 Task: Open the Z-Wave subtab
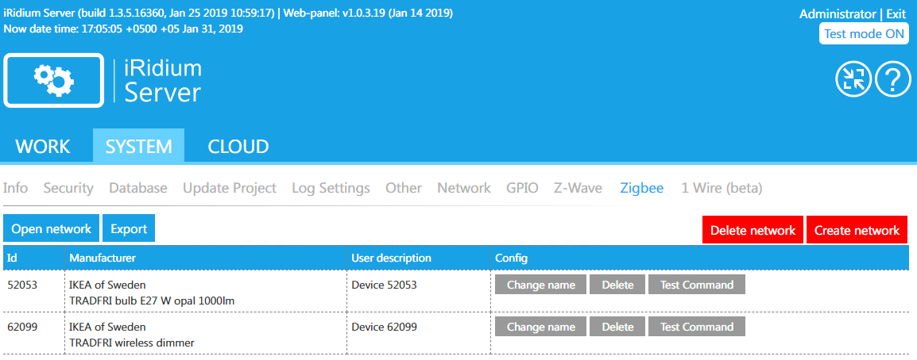coord(578,188)
